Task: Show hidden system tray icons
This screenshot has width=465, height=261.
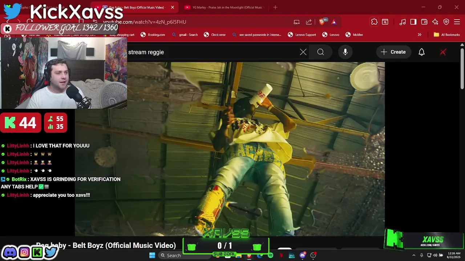Action: pyautogui.click(x=414, y=255)
